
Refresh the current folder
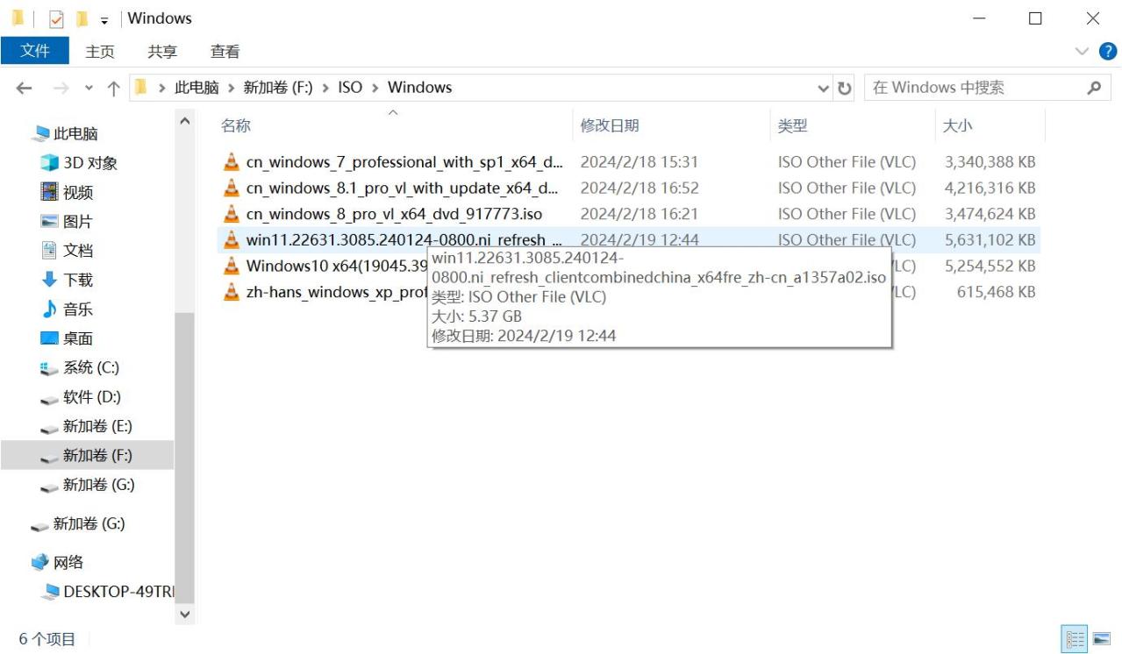point(845,88)
